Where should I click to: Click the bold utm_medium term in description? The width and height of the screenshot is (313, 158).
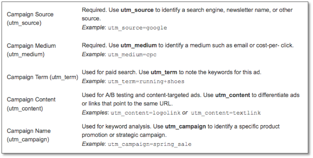(x=139, y=45)
